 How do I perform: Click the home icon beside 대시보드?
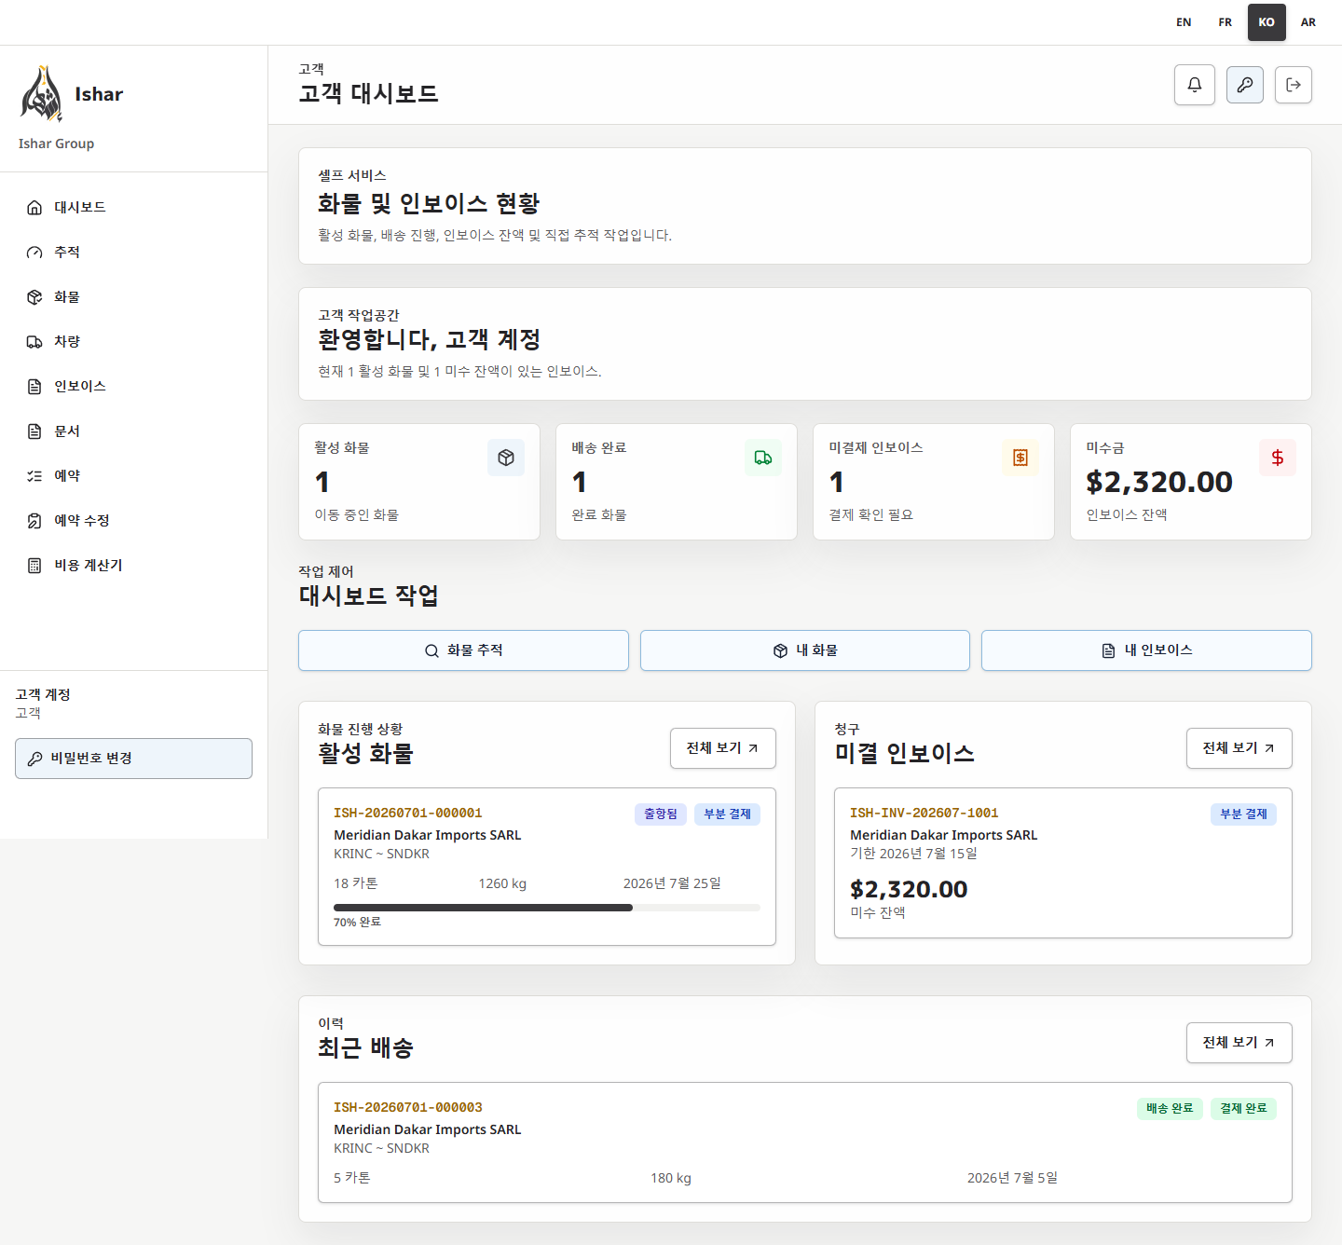coord(34,207)
